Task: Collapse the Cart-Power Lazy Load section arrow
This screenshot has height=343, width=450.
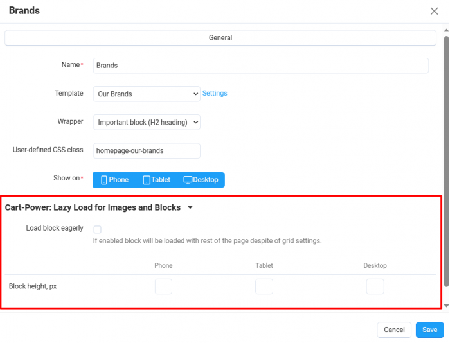Action: pos(190,207)
